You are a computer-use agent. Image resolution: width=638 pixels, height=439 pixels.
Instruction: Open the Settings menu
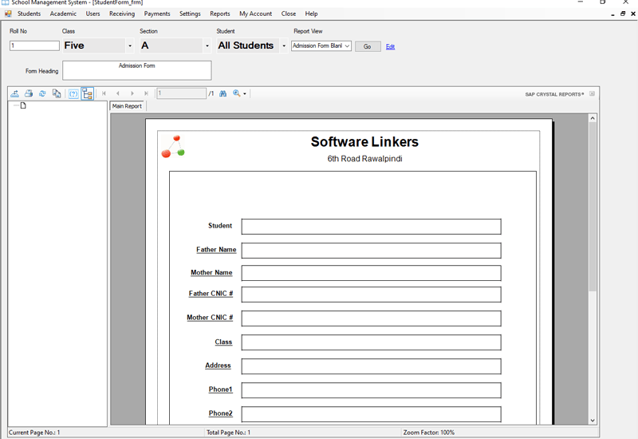(190, 14)
